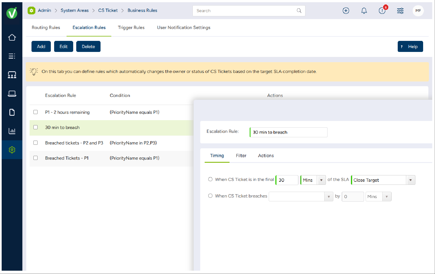Open the sliders settings icon
The height and width of the screenshot is (274, 435).
tap(400, 10)
